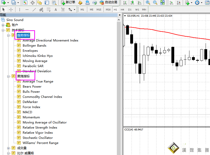Click the 新订单 (New Order) button

(x=68, y=3)
